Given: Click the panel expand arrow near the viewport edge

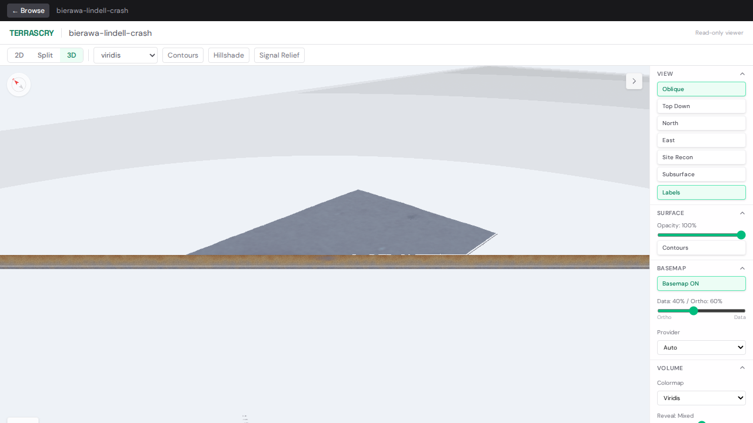Looking at the screenshot, I should 634,81.
